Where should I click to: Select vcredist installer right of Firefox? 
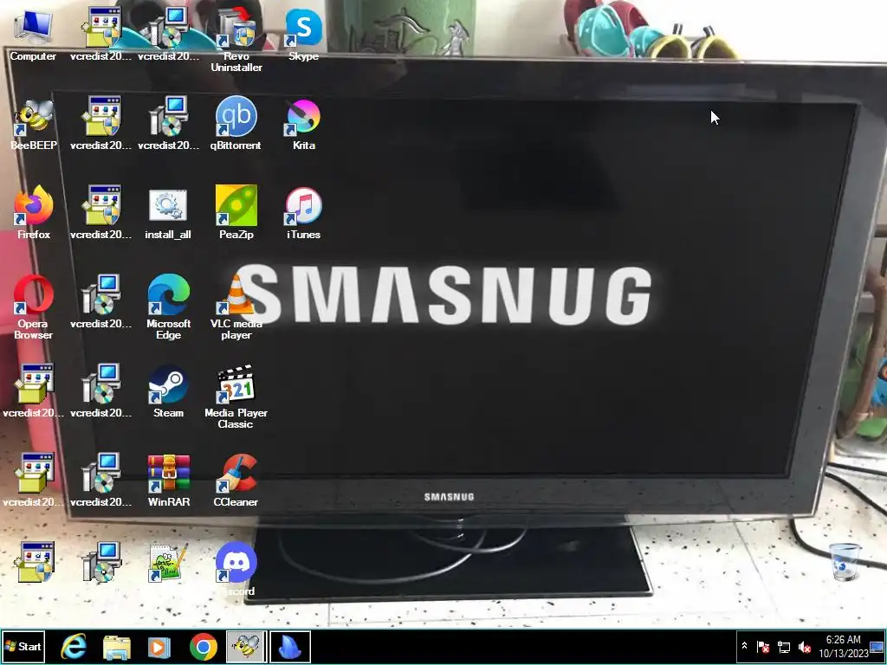tap(100, 213)
